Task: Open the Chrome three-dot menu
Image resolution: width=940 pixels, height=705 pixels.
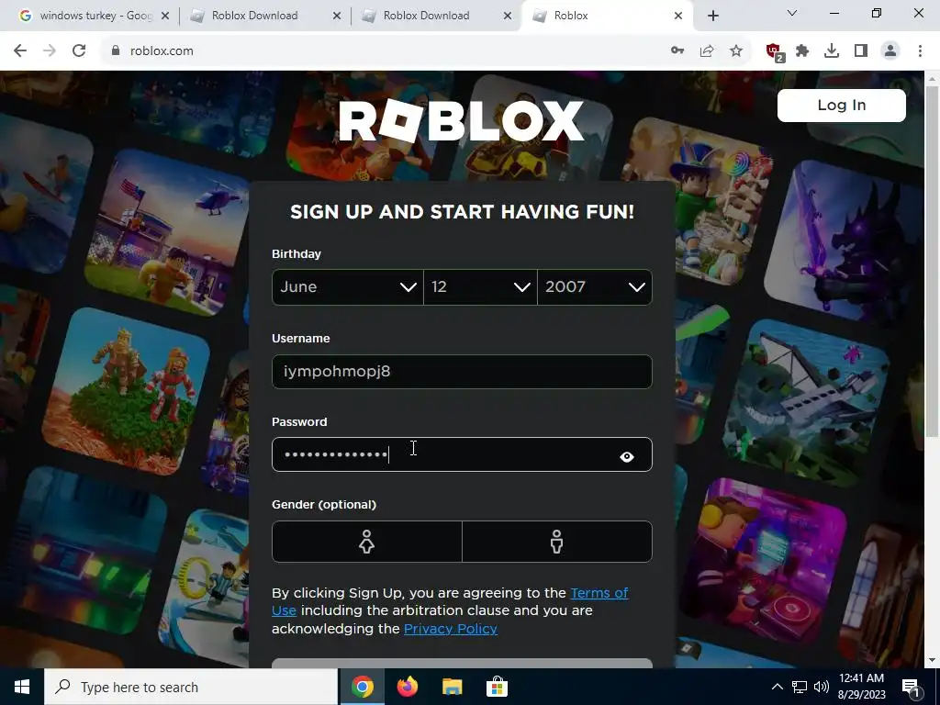Action: pos(920,51)
